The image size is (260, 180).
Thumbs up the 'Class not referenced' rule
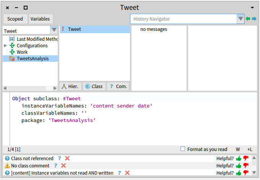(x=239, y=158)
